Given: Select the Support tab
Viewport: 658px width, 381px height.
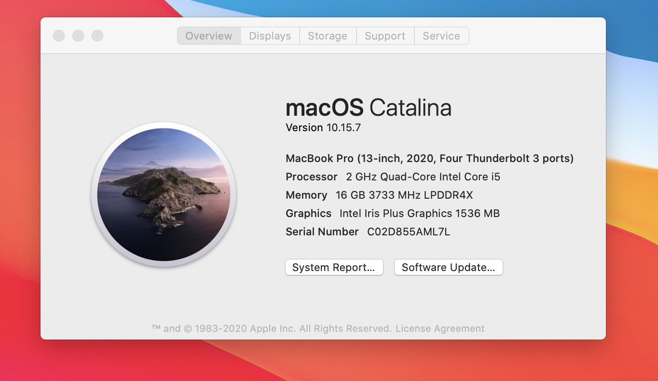Looking at the screenshot, I should pos(385,36).
